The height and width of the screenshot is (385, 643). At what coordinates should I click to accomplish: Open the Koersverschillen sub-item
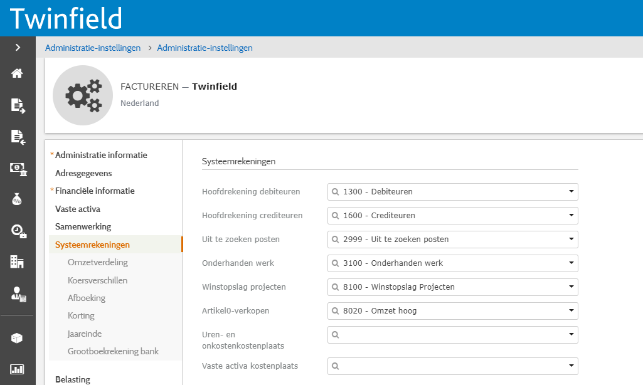[97, 280]
